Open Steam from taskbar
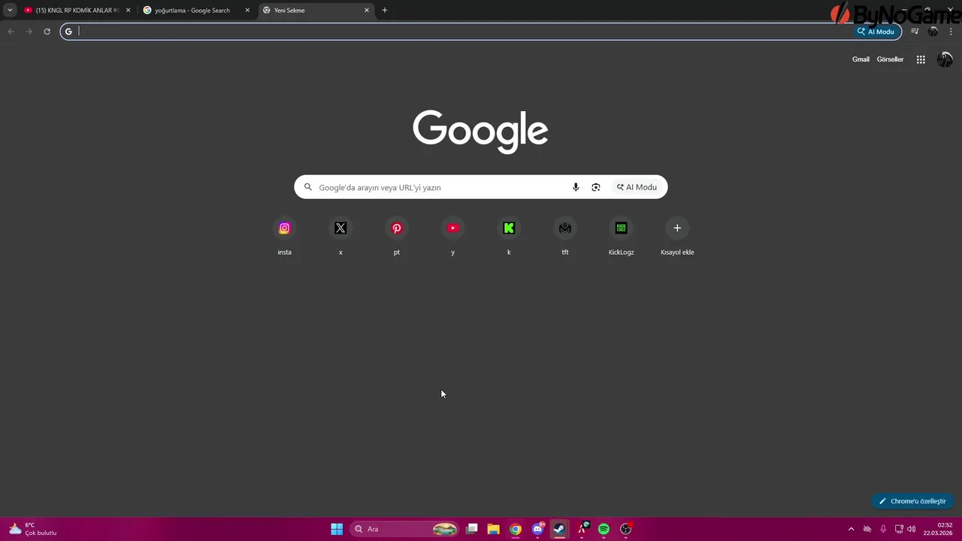Screen dimensions: 962x541 (559, 529)
